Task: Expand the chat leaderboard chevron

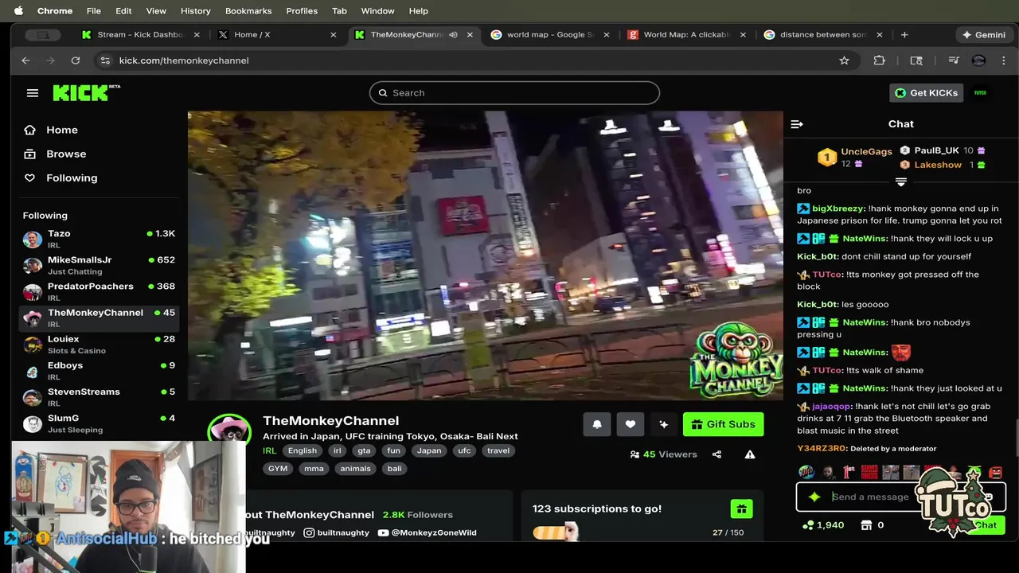Action: click(901, 182)
